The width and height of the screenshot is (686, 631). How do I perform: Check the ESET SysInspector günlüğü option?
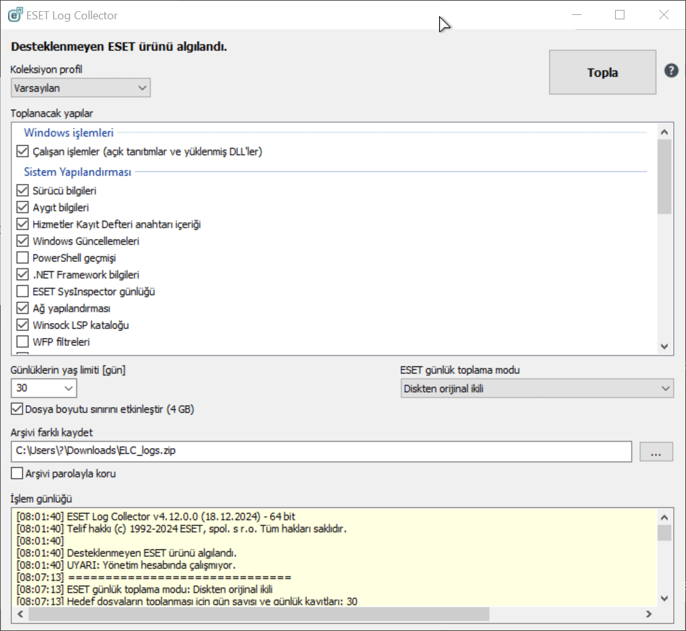[22, 291]
